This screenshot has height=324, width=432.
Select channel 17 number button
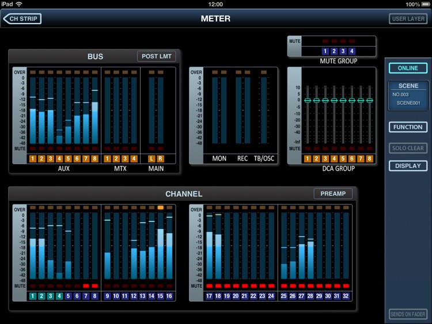click(209, 296)
